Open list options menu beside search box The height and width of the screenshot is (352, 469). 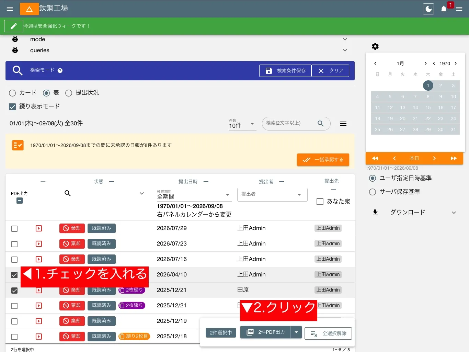coord(343,124)
